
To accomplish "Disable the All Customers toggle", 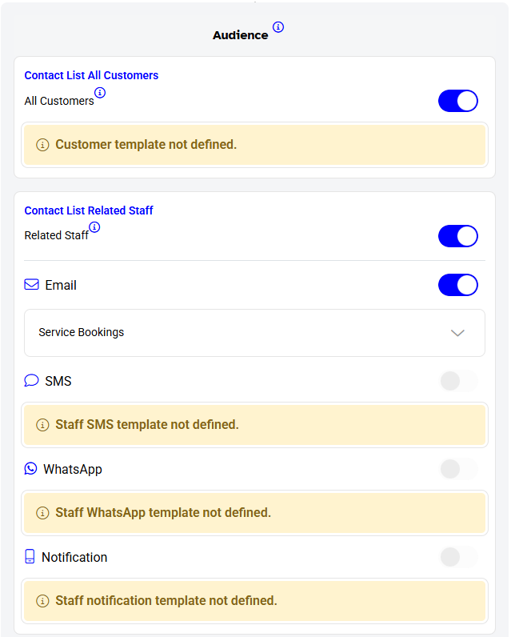I will tap(458, 101).
